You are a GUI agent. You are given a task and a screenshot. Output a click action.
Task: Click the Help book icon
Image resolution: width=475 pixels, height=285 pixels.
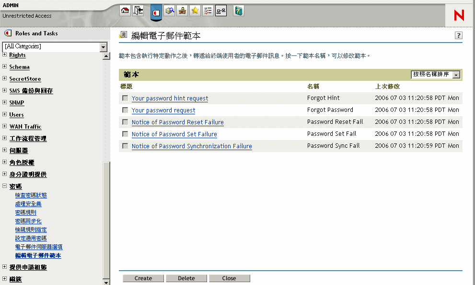(238, 10)
